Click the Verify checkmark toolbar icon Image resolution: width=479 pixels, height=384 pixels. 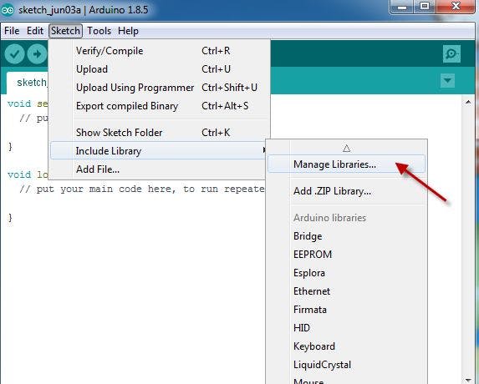point(14,54)
